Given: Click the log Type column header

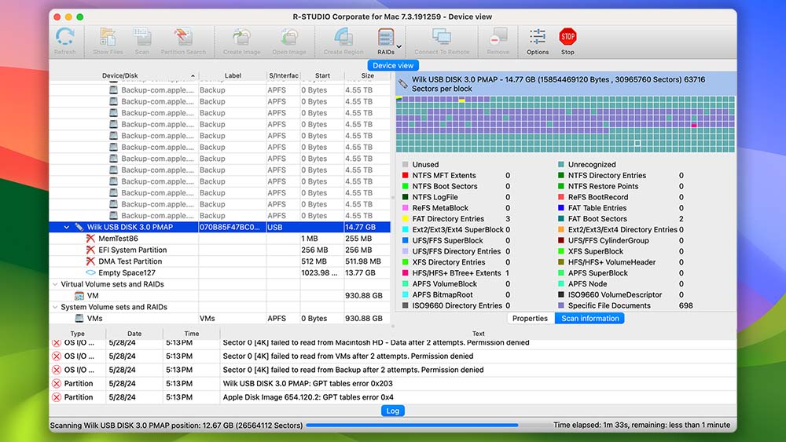Looking at the screenshot, I should [x=78, y=334].
